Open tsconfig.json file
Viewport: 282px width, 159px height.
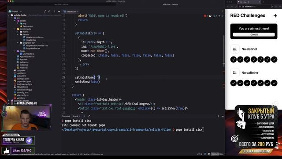point(21,92)
